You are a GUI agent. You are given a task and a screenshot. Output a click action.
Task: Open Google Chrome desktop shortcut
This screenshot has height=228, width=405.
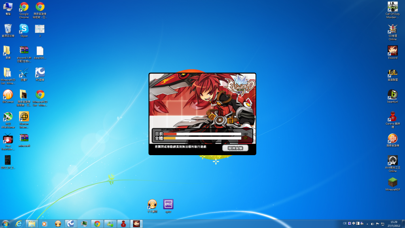pos(24,8)
